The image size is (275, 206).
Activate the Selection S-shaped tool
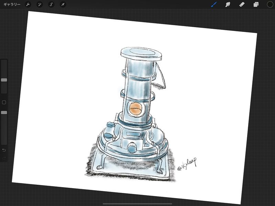(51, 4)
